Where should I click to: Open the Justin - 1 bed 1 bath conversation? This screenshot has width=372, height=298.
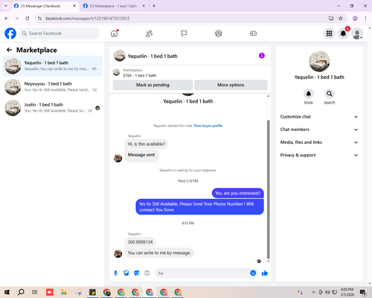52,108
